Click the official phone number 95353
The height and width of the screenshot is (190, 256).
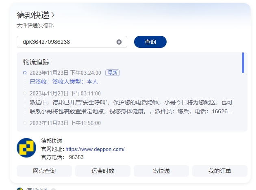[x=76, y=157]
